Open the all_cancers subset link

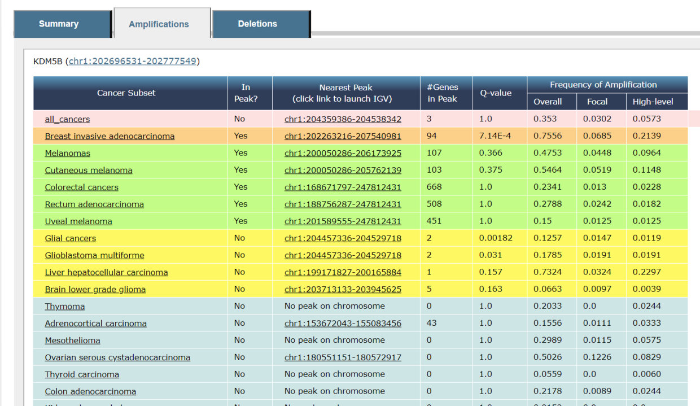click(67, 119)
